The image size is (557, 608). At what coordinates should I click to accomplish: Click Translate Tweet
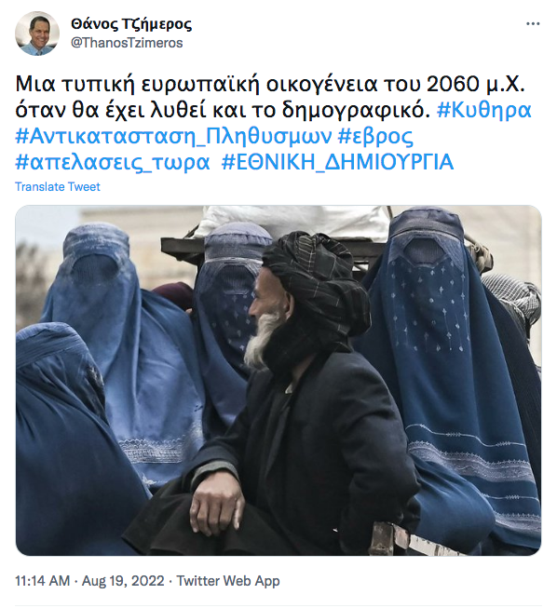click(x=58, y=186)
